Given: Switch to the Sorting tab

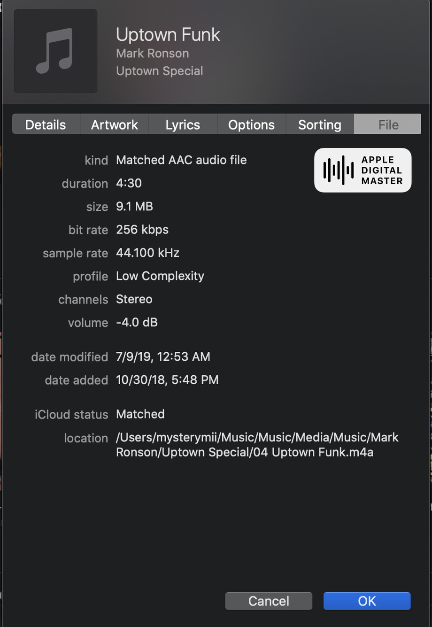Looking at the screenshot, I should point(319,124).
